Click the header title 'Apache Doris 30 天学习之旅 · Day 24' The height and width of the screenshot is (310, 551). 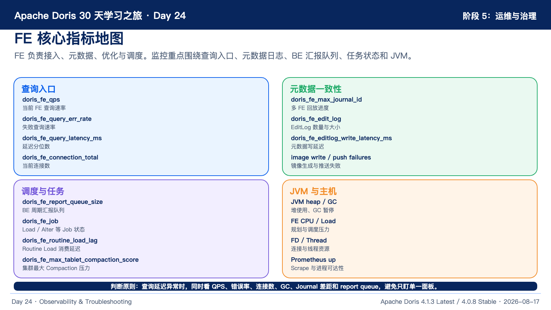coord(100,16)
